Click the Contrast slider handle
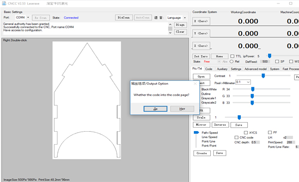Image resolution: width=299 pixels, height=182 pixels. (263, 76)
